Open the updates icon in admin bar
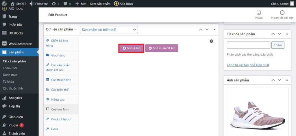 point(54,4)
